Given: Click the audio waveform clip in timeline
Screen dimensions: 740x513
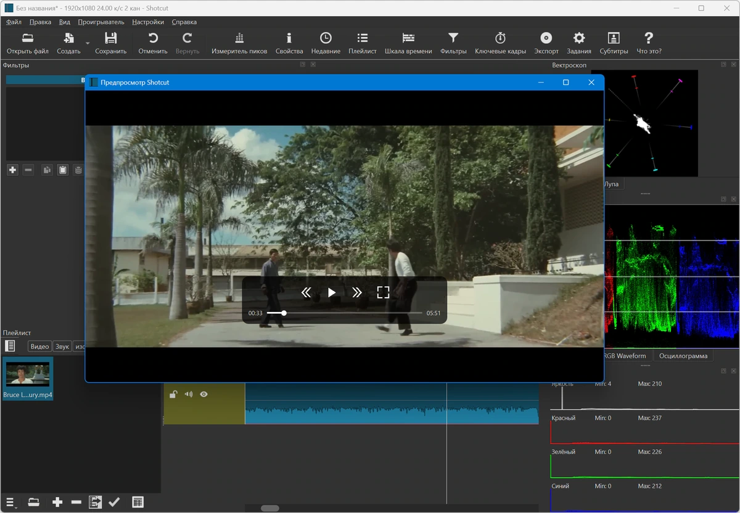Looking at the screenshot, I should click(392, 404).
